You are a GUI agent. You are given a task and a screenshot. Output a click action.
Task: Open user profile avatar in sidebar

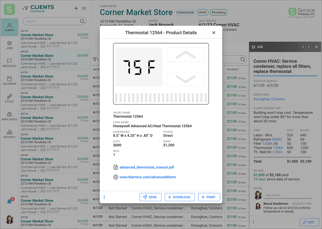[x=9, y=219]
